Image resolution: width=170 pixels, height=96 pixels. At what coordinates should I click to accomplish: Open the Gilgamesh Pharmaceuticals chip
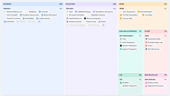pyautogui.click(x=155, y=86)
